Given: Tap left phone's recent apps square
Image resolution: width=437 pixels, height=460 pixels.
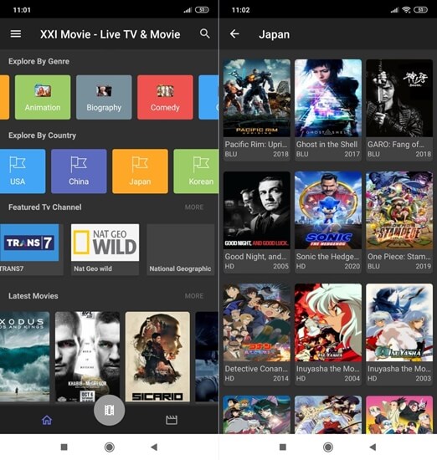Looking at the screenshot, I should click(64, 447).
